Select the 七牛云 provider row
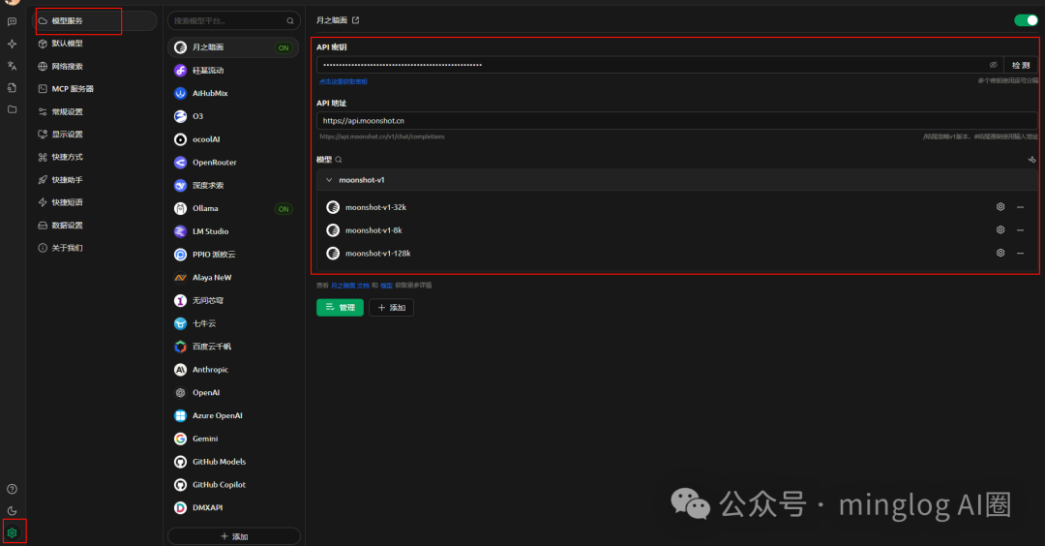 [x=233, y=323]
